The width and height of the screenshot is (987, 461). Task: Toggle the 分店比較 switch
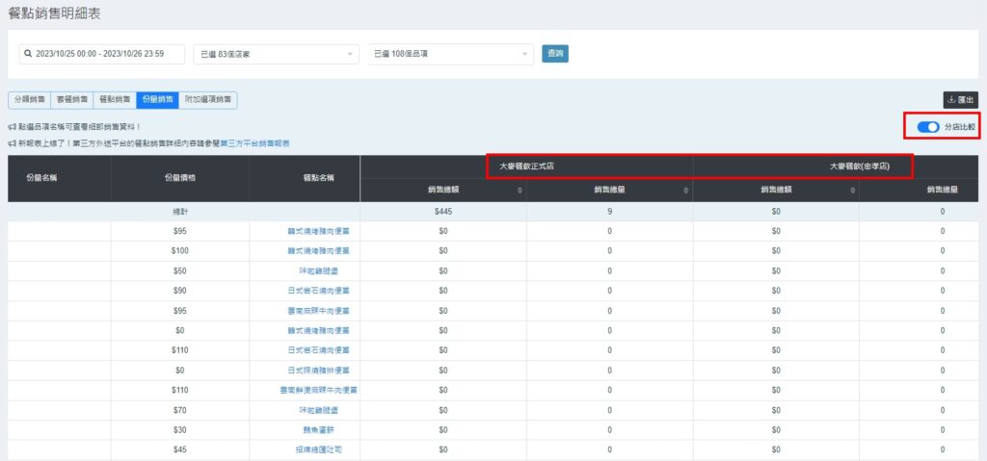927,127
